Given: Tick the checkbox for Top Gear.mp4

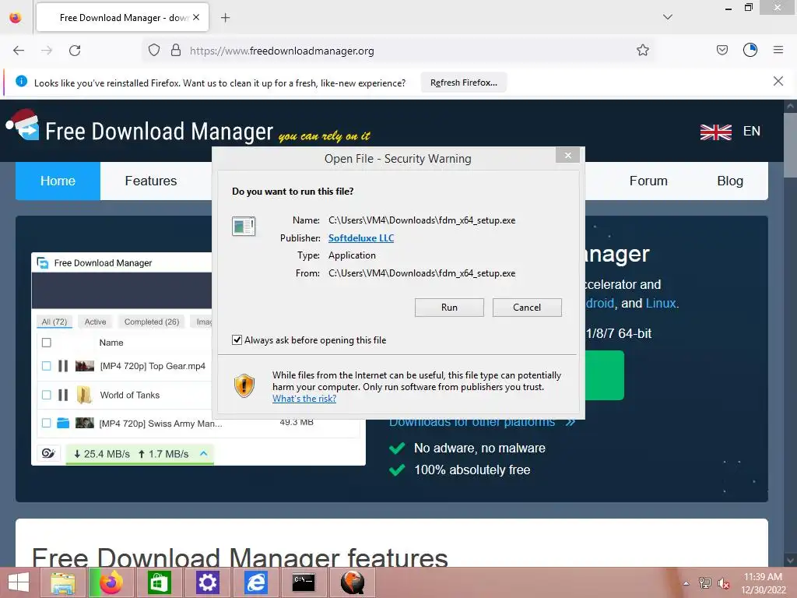Looking at the screenshot, I should click(x=46, y=366).
